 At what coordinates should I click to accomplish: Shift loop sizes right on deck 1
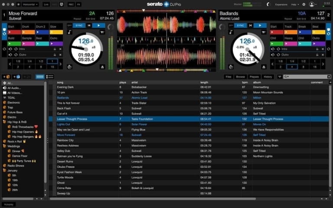[x=61, y=64]
